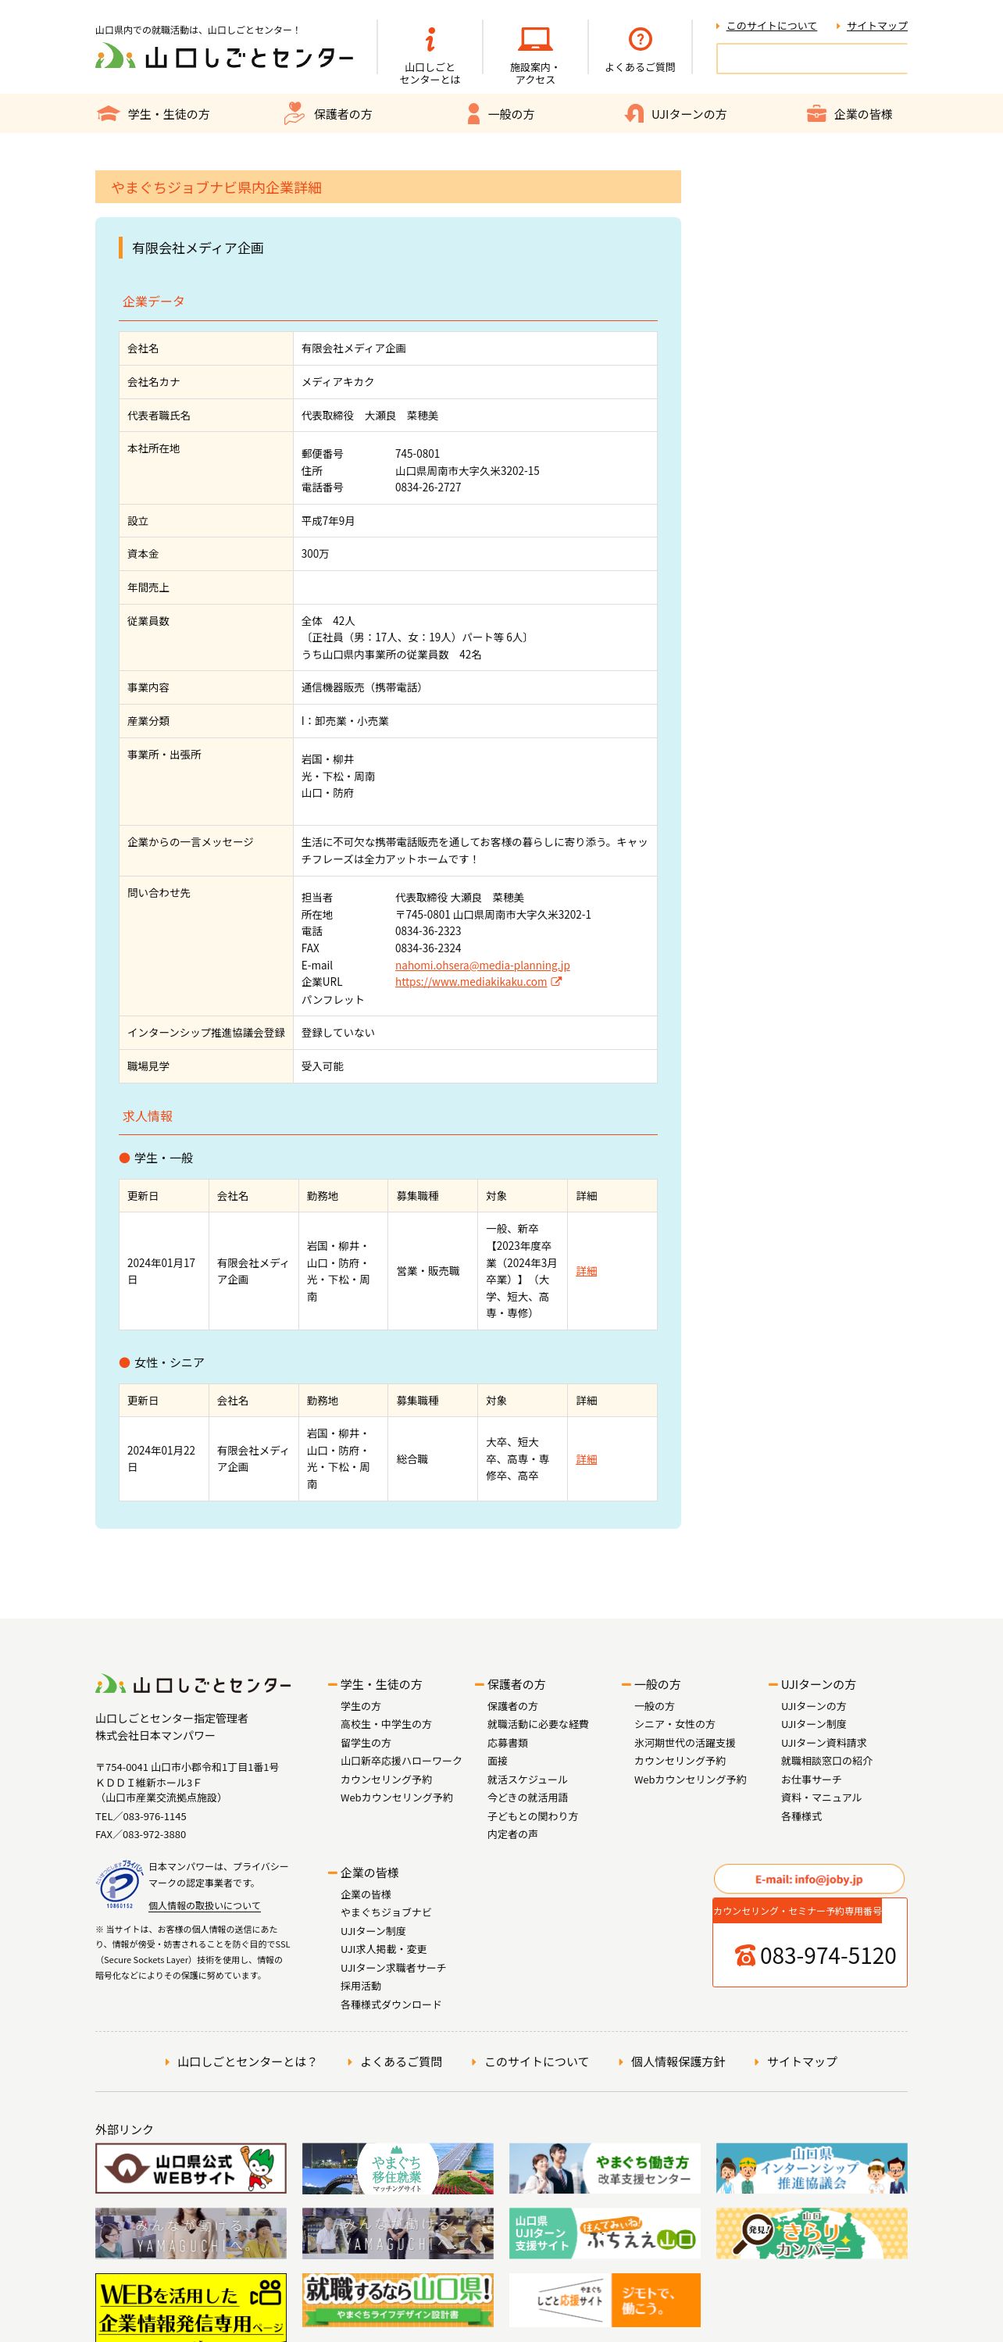Viewport: 1003px width, 2342px height.
Task: Click the heart-hand icon for 保護者の方
Action: pyautogui.click(x=294, y=113)
